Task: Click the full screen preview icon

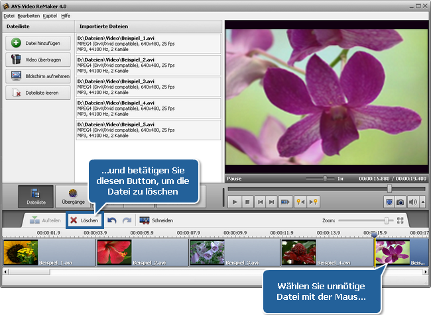Action: click(x=389, y=202)
